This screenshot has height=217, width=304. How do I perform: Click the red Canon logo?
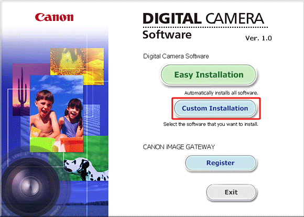(55, 17)
